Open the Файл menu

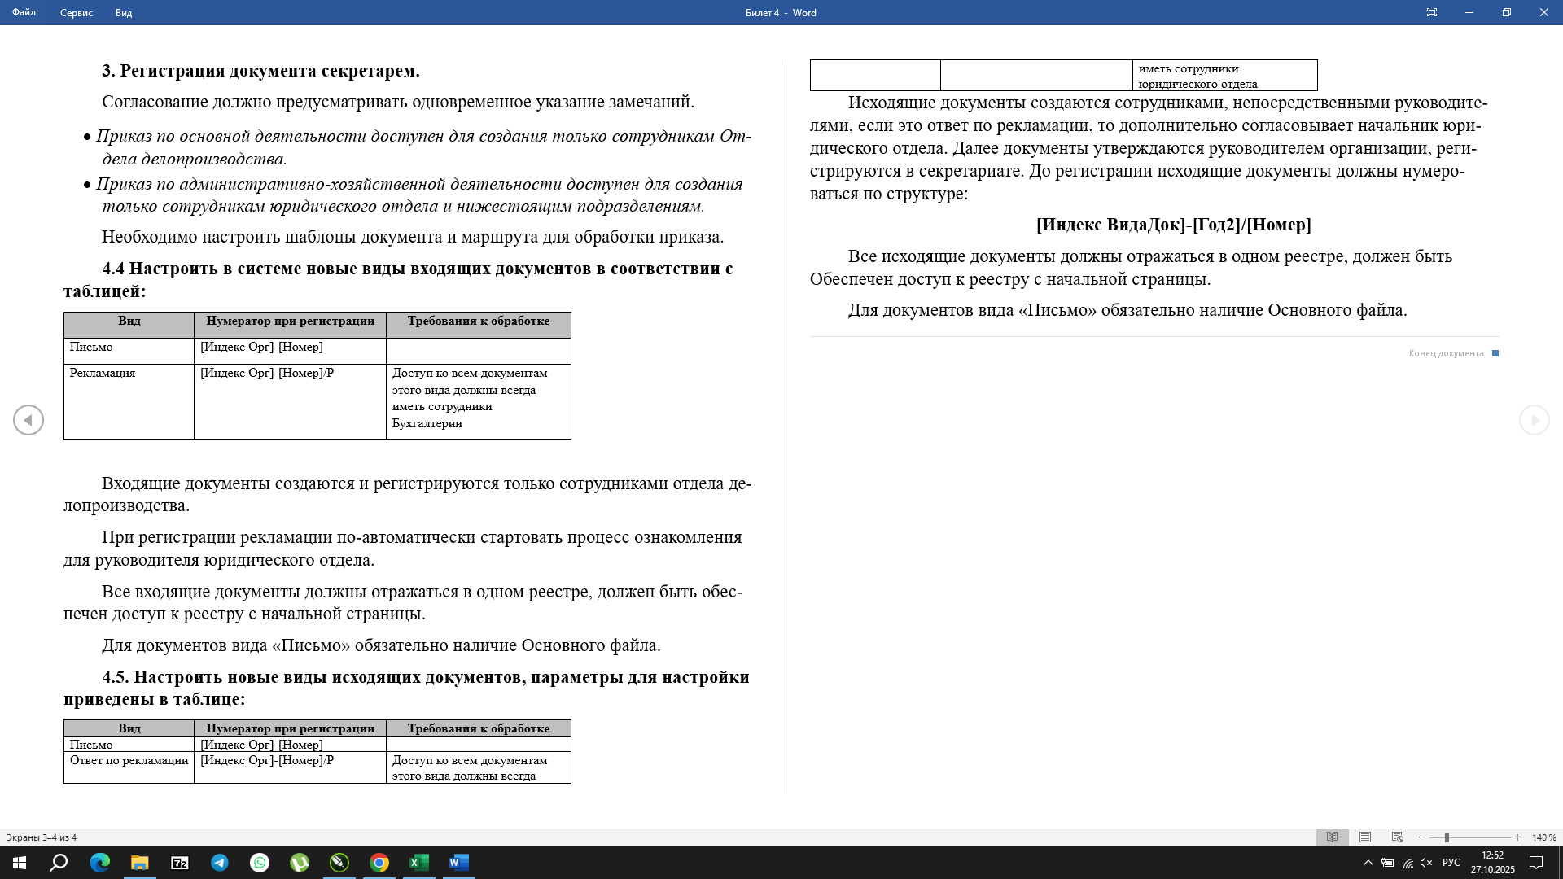click(x=23, y=13)
